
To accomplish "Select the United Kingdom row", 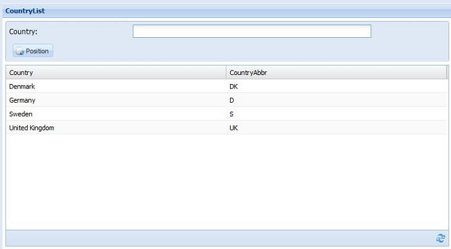I will click(x=227, y=128).
